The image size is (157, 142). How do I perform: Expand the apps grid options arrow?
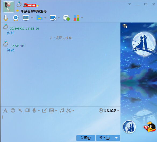click(x=82, y=18)
